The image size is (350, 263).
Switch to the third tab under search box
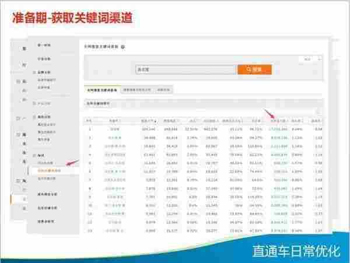[x=164, y=90]
